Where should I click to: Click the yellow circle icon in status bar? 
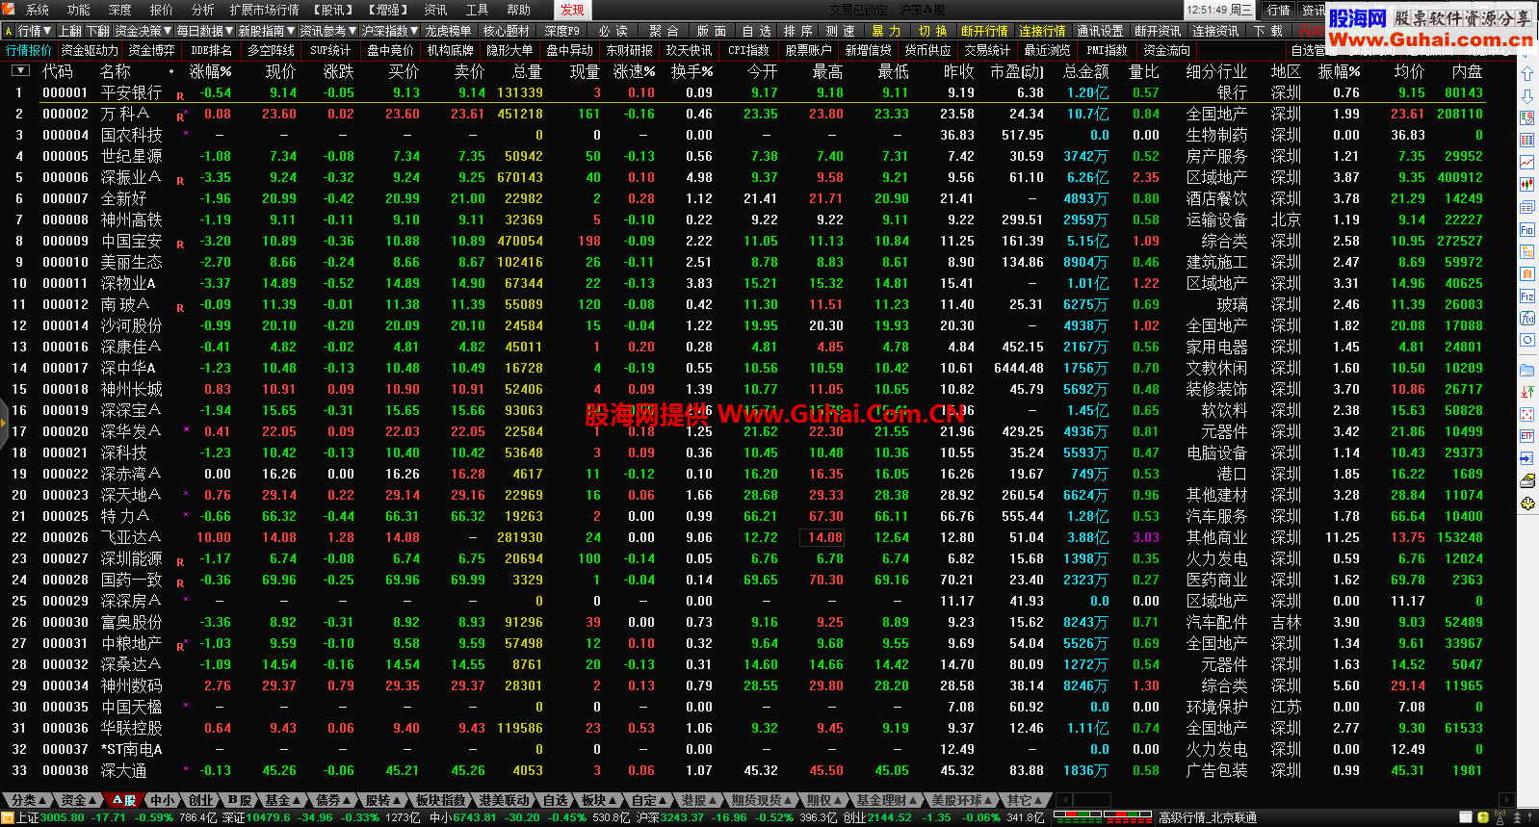1482,817
